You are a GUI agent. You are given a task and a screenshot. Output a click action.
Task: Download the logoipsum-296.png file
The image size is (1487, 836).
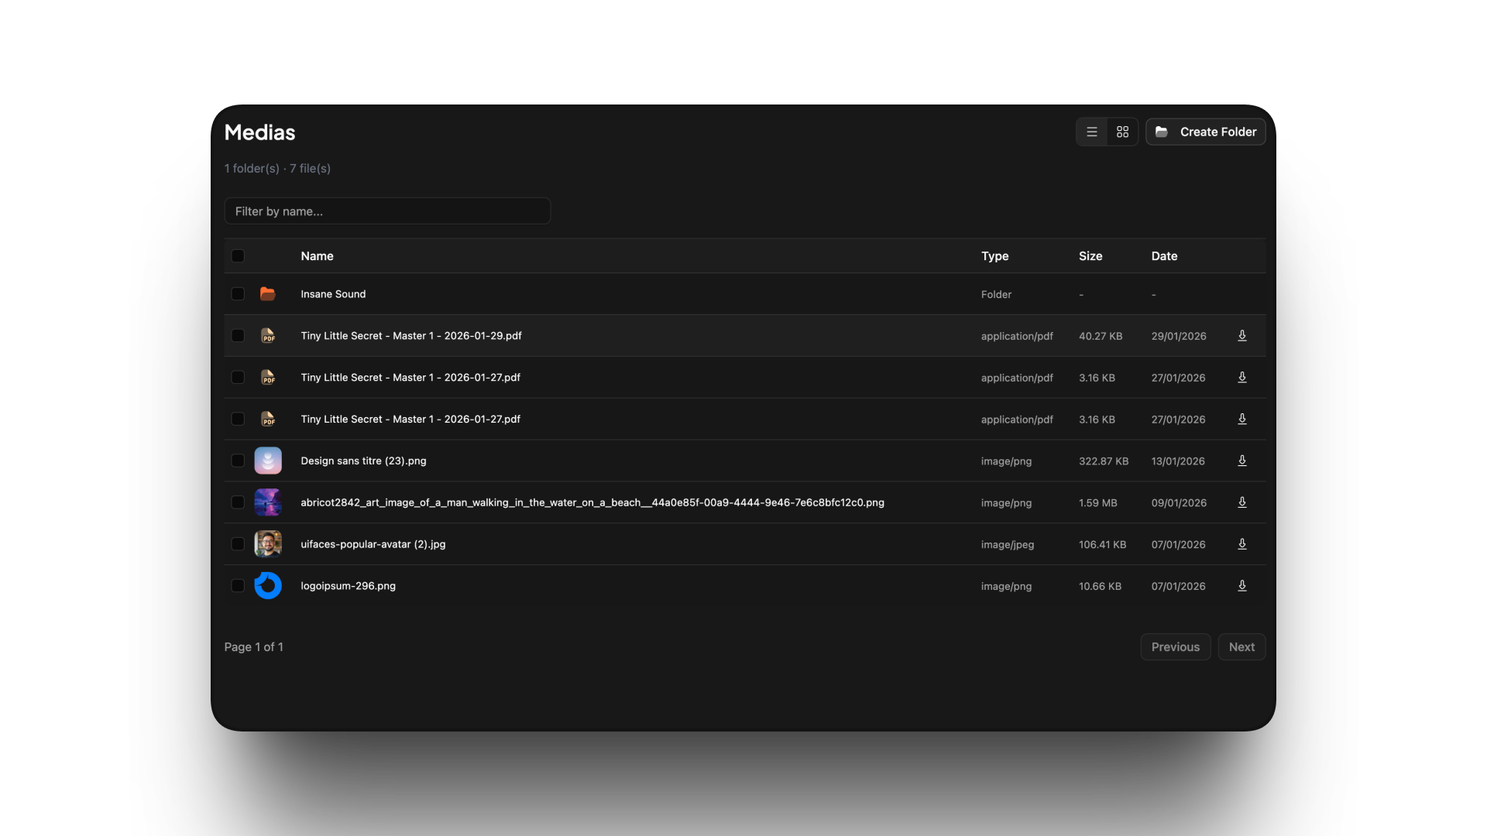tap(1241, 586)
